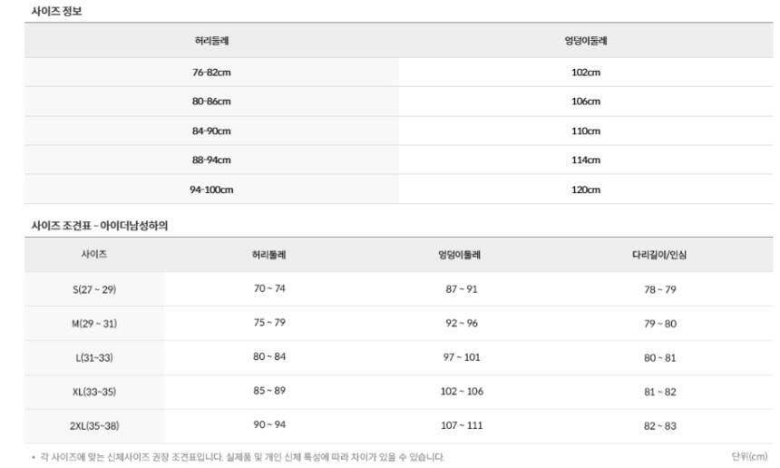
Task: Click the 80-86cm waist row
Action: 211,102
